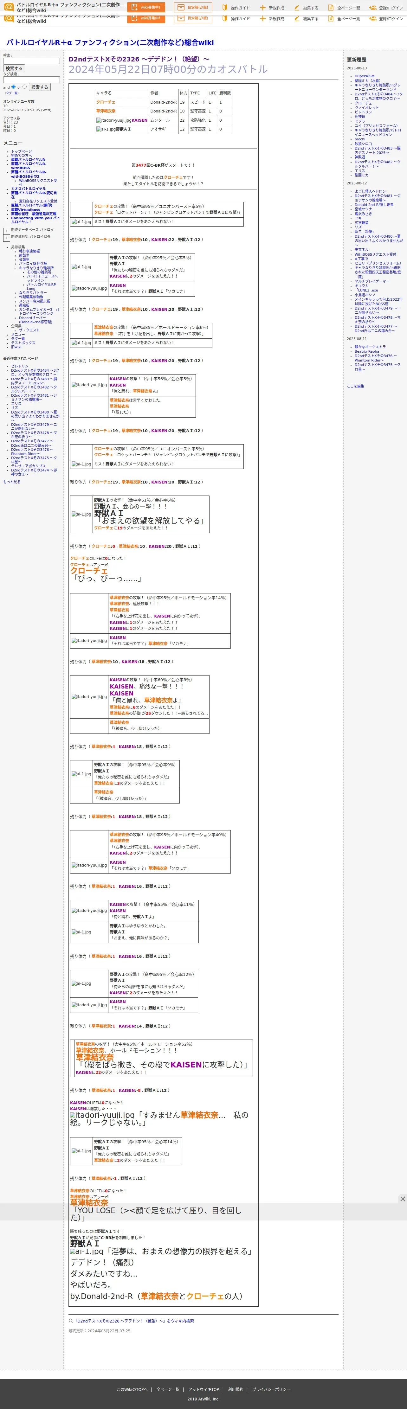Screen dimensions: 407x1409
Task: Open よごし怪人ヘドロン in update history
Action: 370,191
